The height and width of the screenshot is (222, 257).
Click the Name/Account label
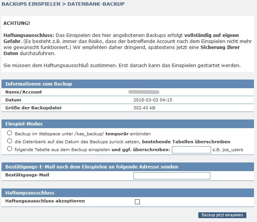[x=24, y=92]
